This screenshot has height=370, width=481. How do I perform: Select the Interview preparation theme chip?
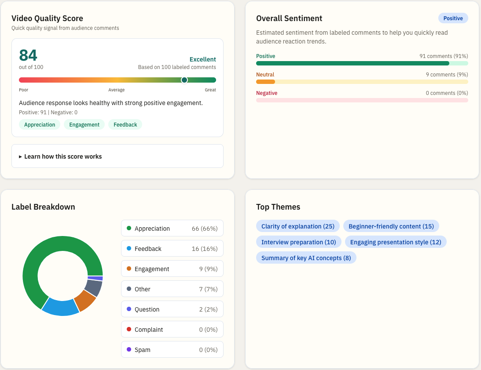tap(299, 242)
